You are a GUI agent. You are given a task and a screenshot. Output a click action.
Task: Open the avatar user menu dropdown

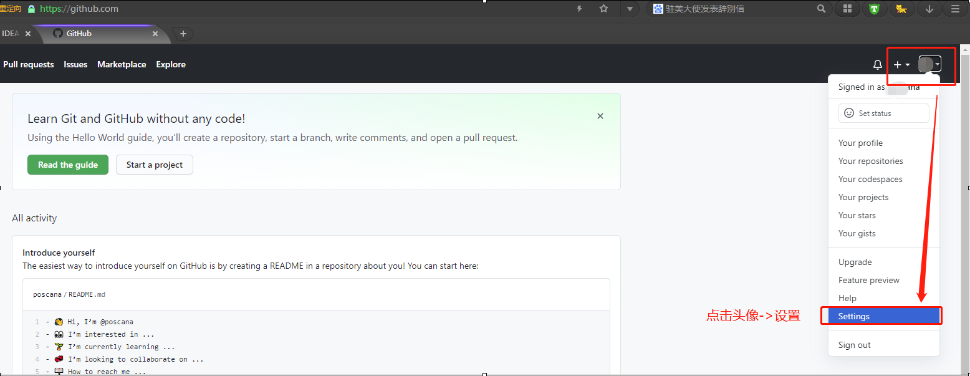[x=929, y=64]
